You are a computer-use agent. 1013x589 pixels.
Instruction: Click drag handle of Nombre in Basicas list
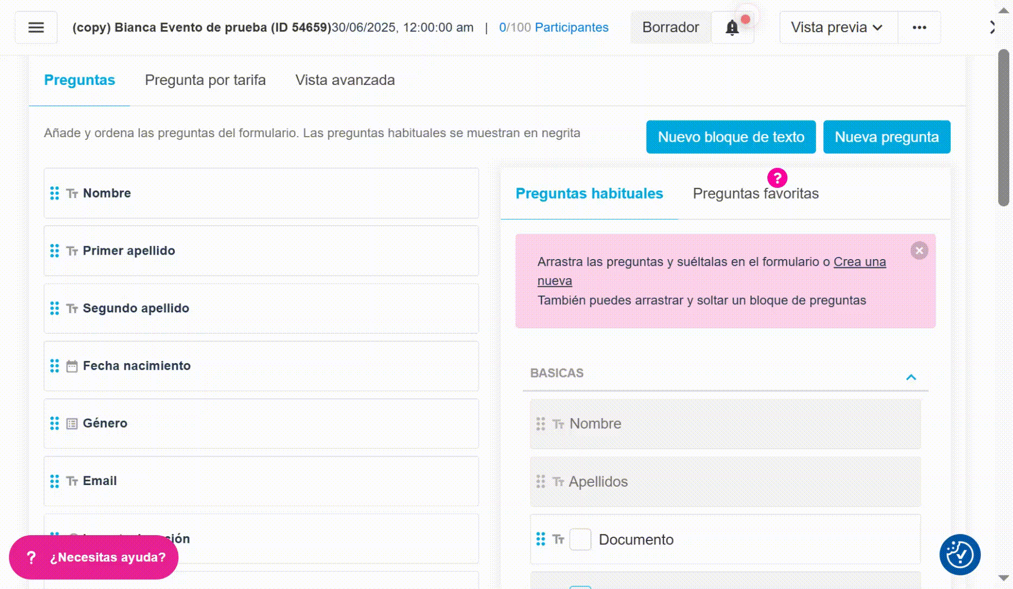(540, 424)
